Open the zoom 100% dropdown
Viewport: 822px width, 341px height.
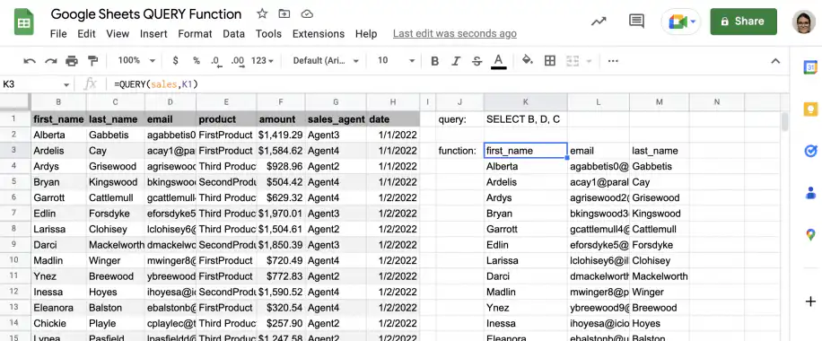click(136, 61)
